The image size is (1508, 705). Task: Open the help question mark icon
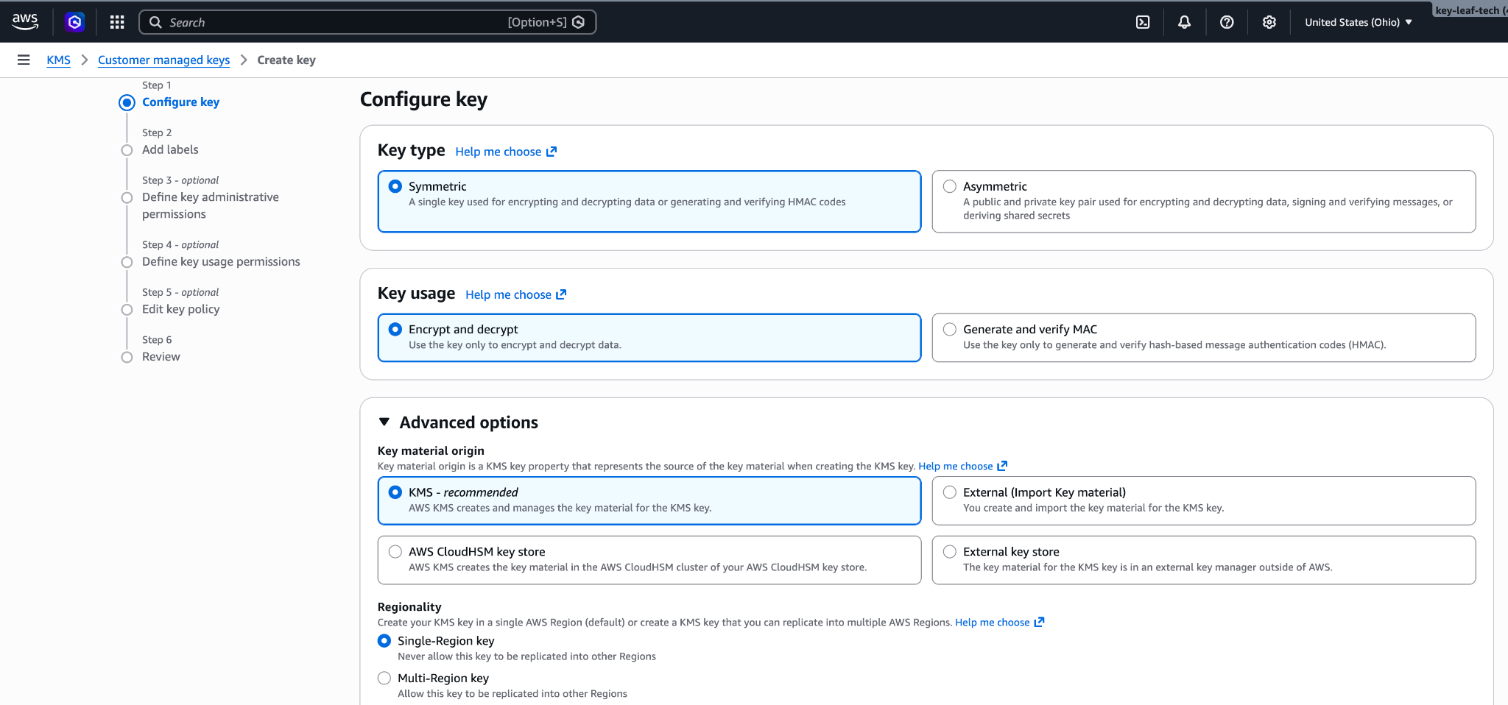coord(1227,22)
